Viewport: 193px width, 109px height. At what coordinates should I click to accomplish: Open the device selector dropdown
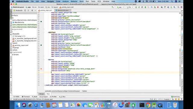(130, 7)
